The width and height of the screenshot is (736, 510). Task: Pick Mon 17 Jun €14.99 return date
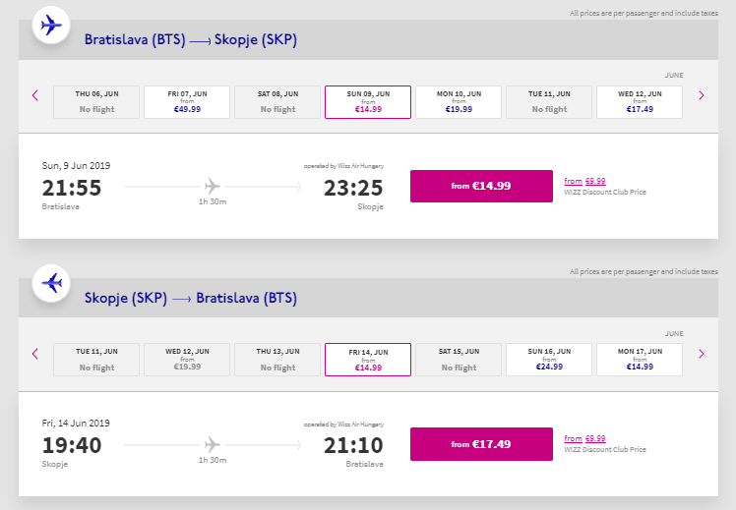(x=640, y=360)
